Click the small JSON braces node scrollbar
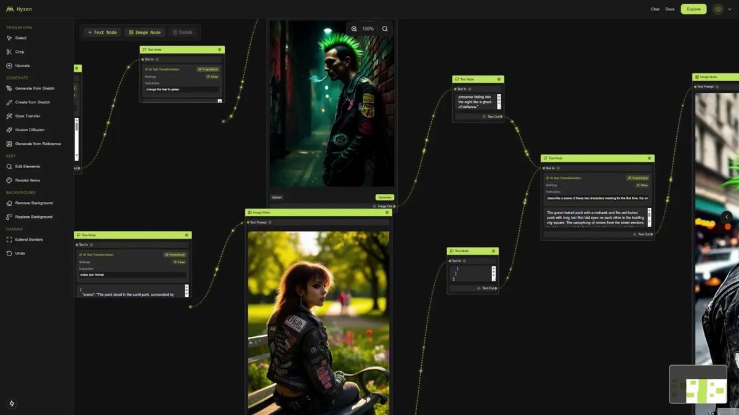The width and height of the screenshot is (739, 415). pos(493,273)
